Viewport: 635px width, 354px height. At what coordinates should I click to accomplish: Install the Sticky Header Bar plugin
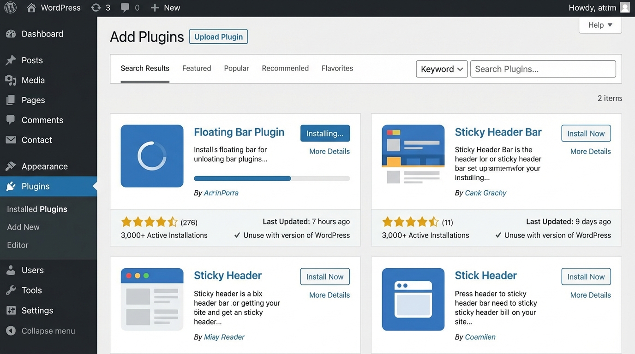coord(586,133)
